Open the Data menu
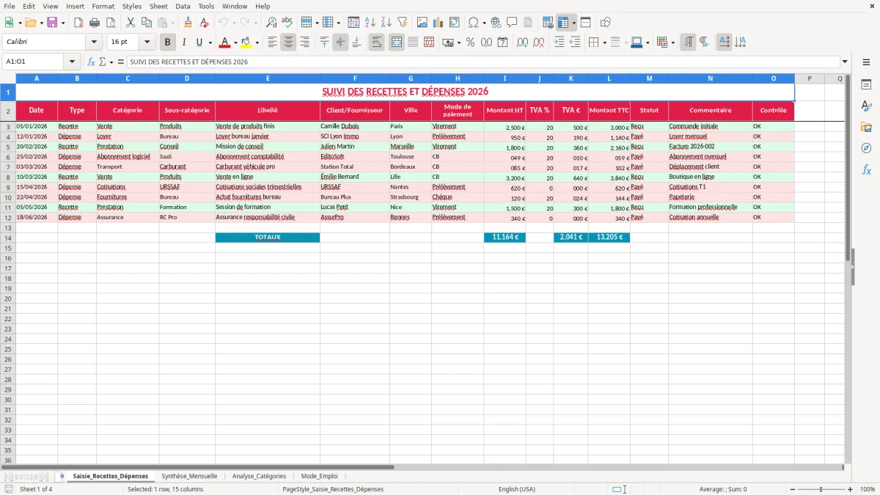This screenshot has width=880, height=495. 183,6
